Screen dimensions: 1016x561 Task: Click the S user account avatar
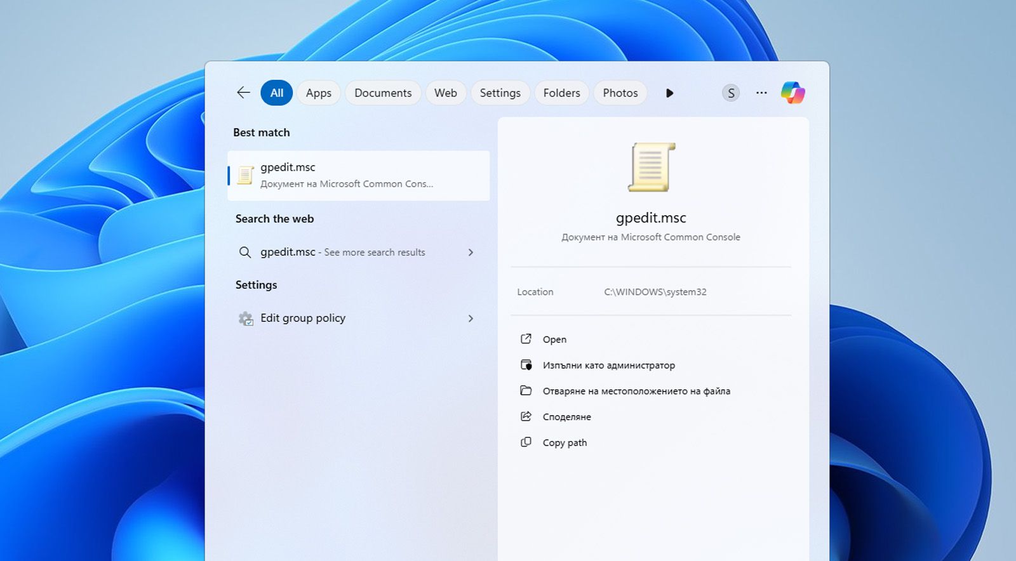[731, 93]
